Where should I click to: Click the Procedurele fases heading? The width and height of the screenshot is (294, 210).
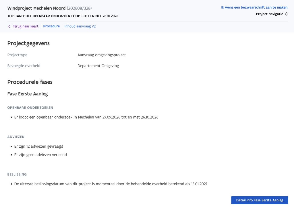[x=30, y=82]
